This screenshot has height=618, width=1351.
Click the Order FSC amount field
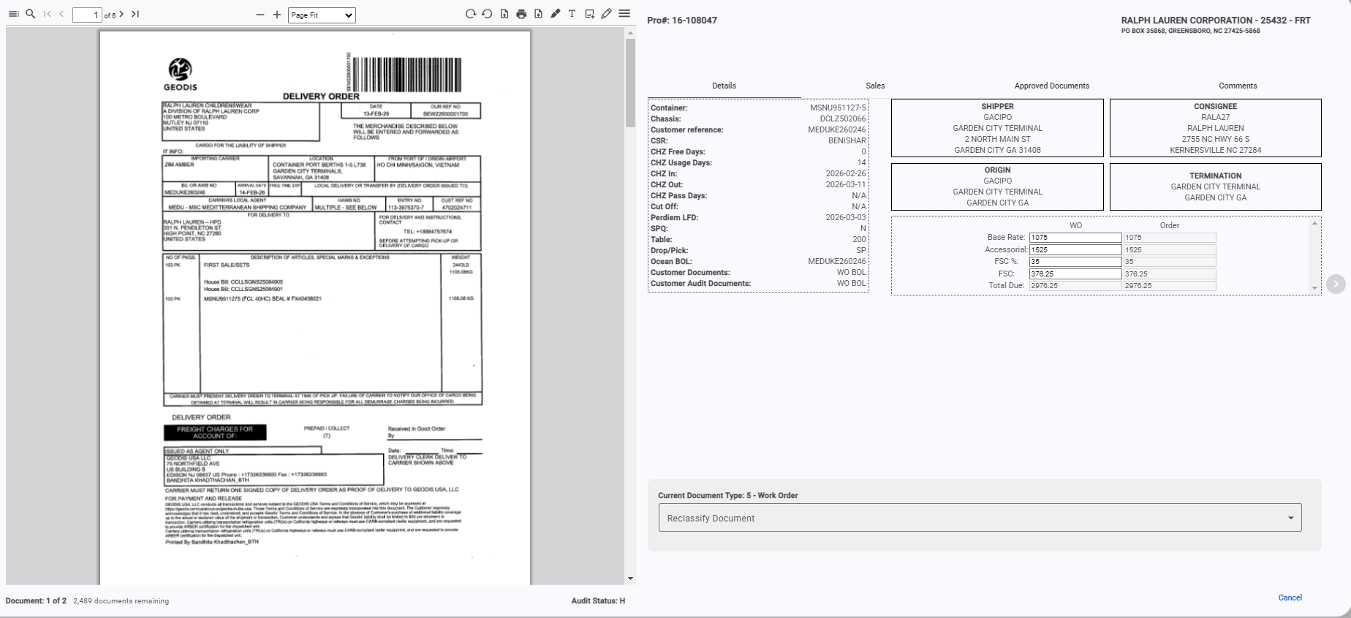(1170, 274)
